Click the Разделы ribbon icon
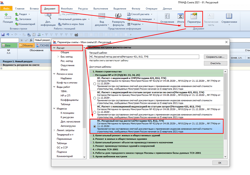This screenshot has height=175, width=250. click(x=129, y=24)
